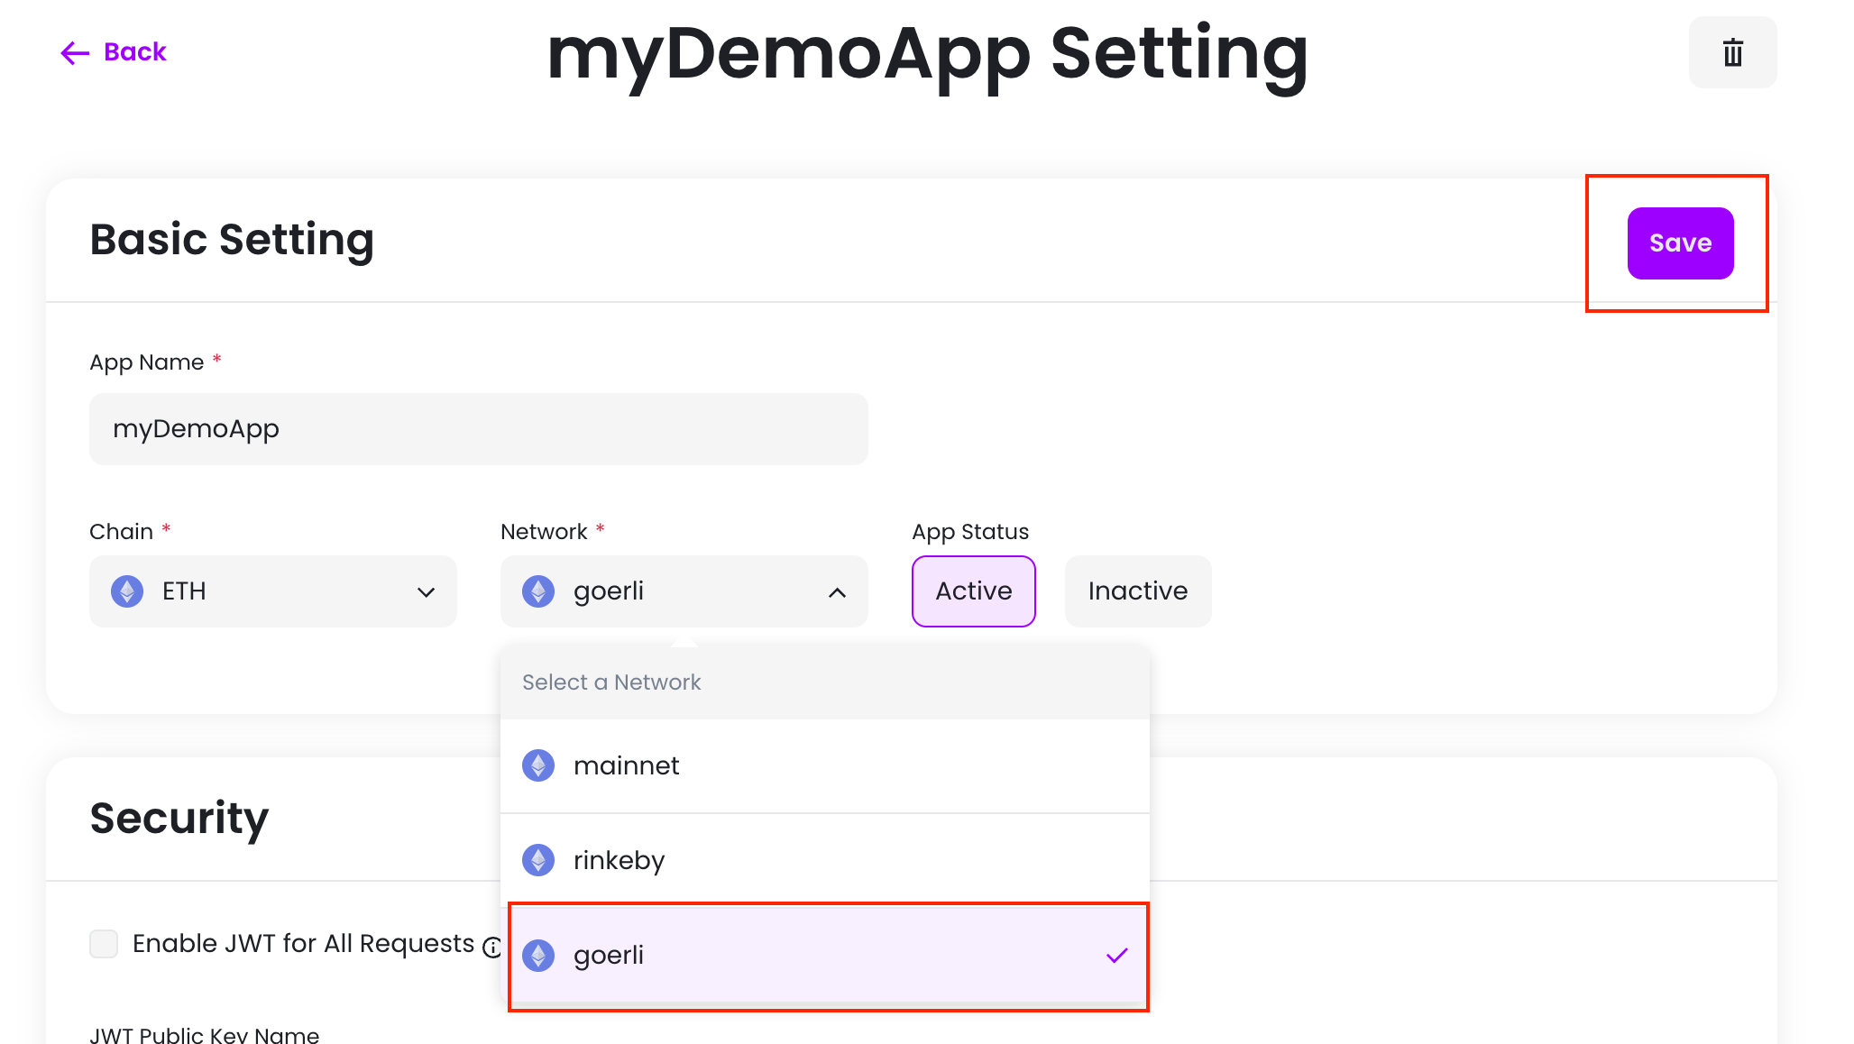
Task: Go Back via the Back link
Action: pos(134,52)
